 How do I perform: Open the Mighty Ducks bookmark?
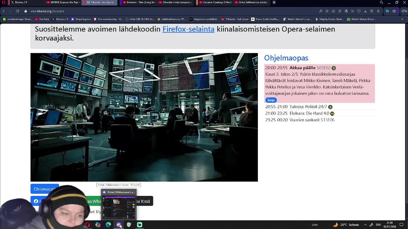329,19
